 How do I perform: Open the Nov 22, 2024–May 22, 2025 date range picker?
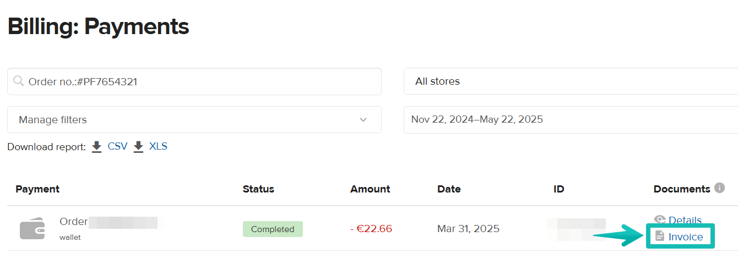click(571, 119)
